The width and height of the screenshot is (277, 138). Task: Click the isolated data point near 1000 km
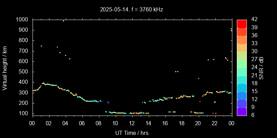click(x=63, y=21)
